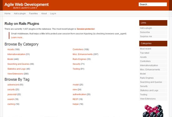
Task: Go to Favorites in the navigation bar
Action: [33, 13]
